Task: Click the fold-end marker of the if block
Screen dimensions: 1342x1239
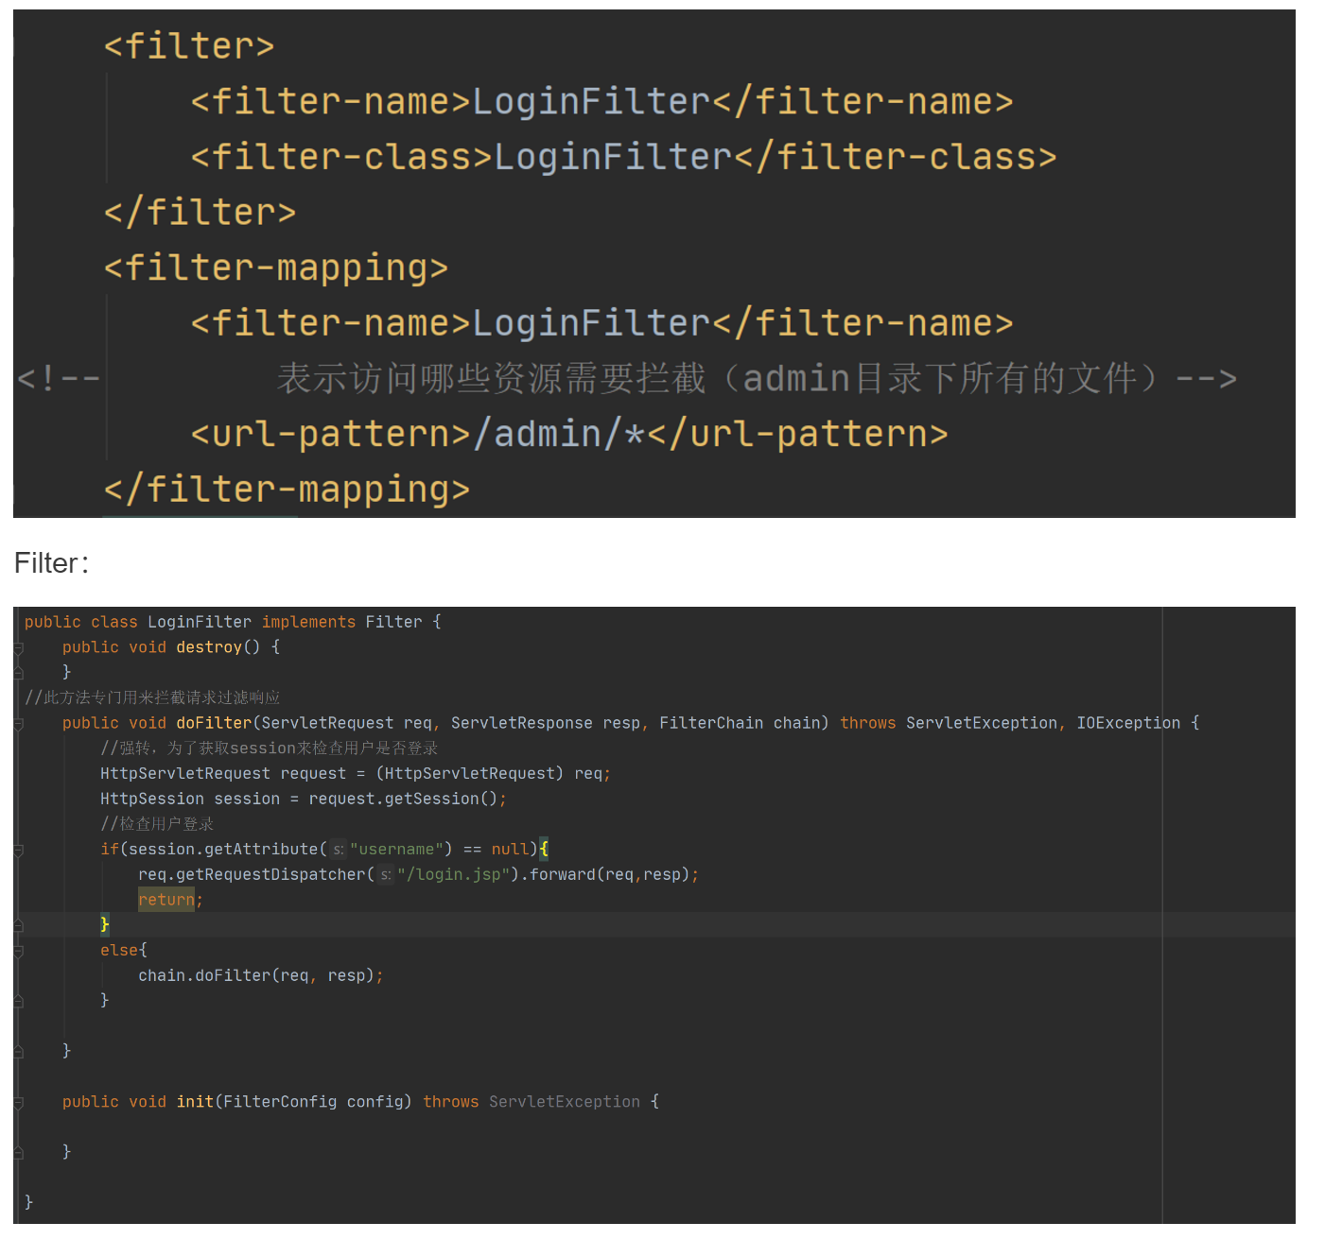Action: click(x=18, y=925)
